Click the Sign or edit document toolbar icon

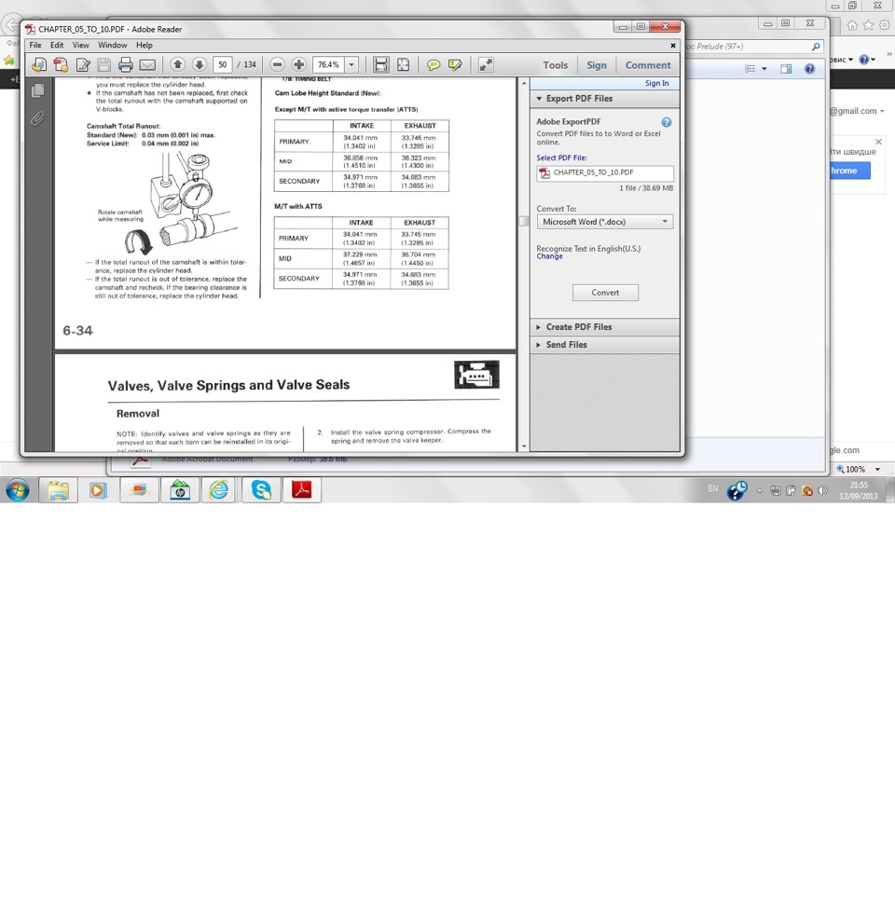83,64
